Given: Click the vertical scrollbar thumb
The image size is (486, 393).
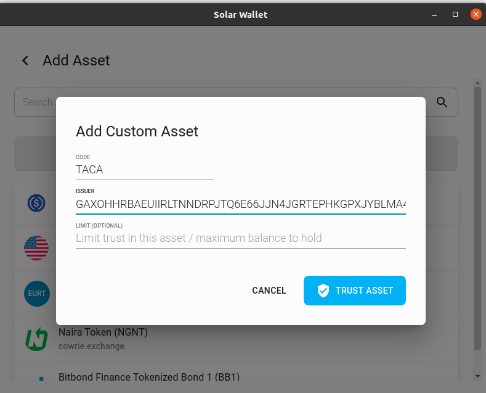Looking at the screenshot, I should tap(477, 218).
